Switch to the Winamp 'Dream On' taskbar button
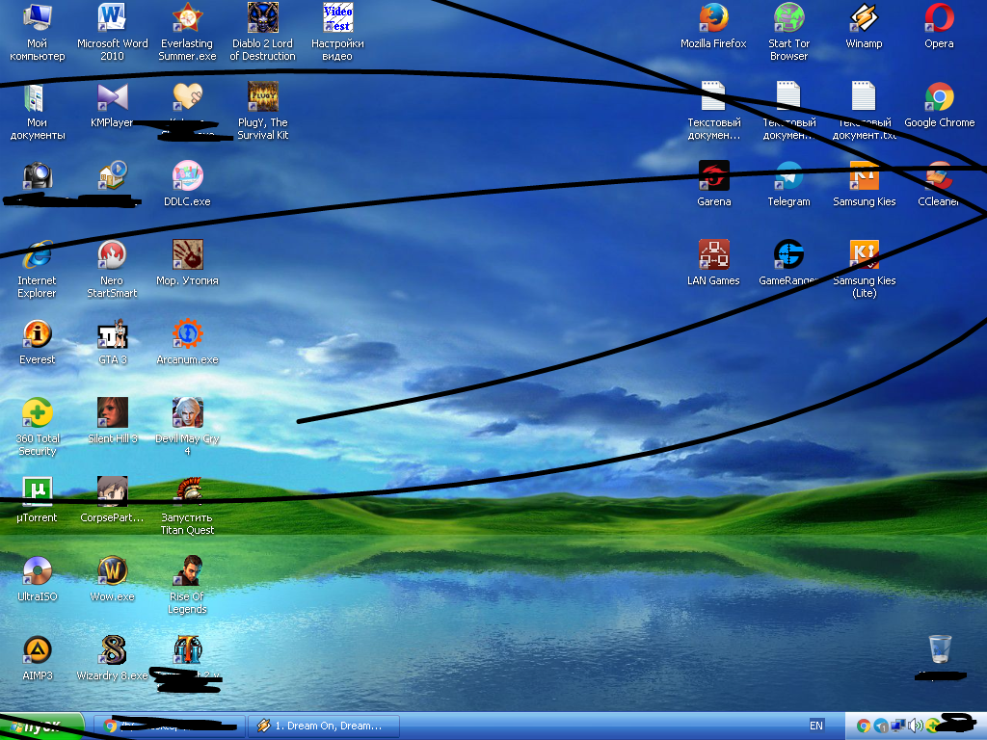This screenshot has height=740, width=987. point(324,727)
